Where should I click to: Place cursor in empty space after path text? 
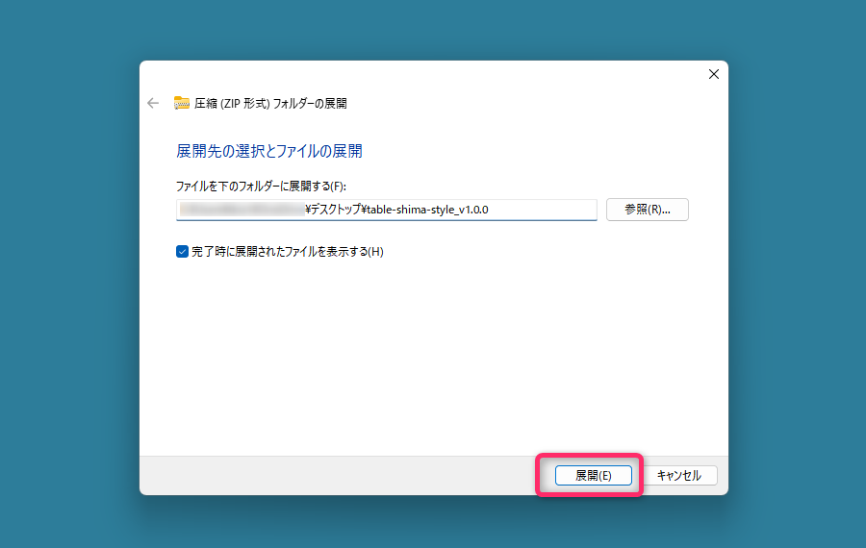pyautogui.click(x=548, y=210)
